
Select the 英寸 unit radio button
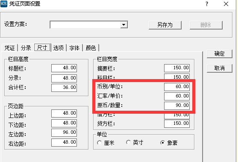(129, 142)
